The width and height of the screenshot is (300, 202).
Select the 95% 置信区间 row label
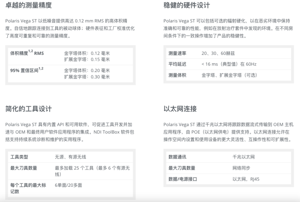click(27, 70)
